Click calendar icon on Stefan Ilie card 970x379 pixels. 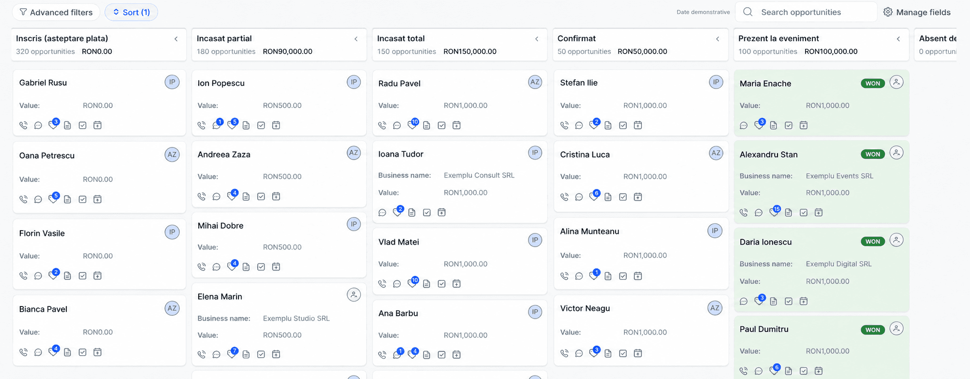(638, 125)
